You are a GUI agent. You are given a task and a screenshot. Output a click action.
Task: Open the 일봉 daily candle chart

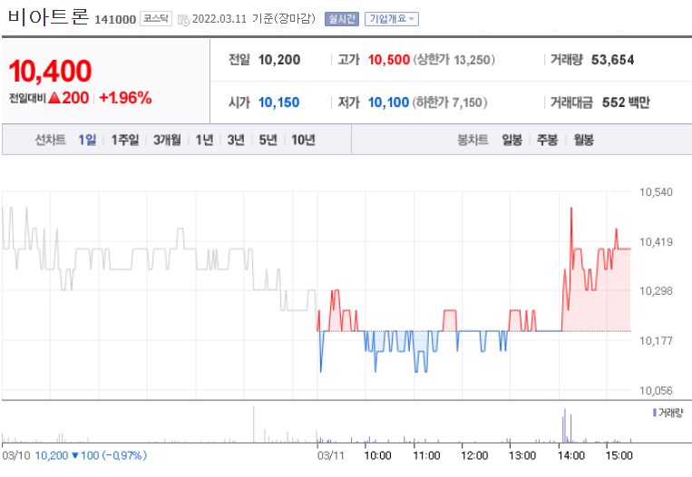(512, 140)
